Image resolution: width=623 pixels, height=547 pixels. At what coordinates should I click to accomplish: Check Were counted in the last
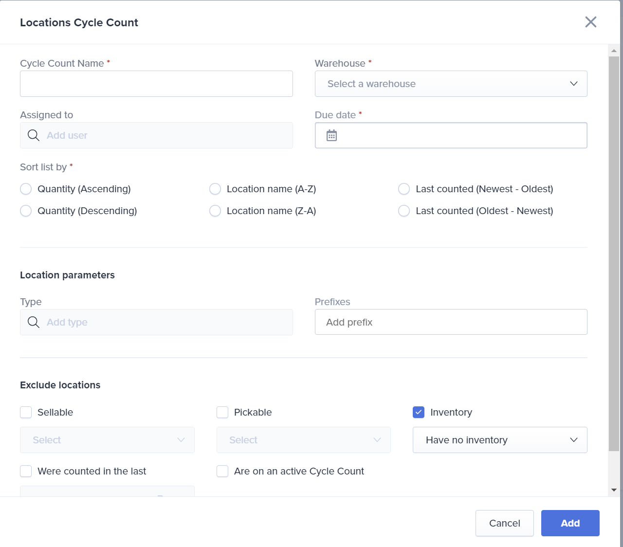pyautogui.click(x=26, y=471)
